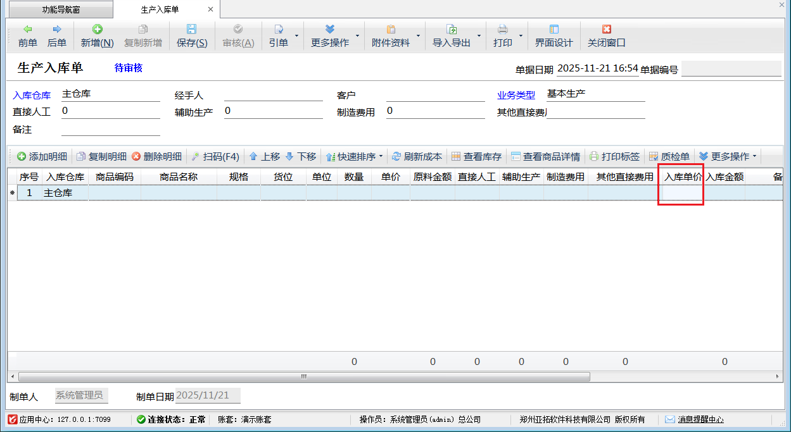791x432 pixels.
Task: Expand the 打印 print dropdown arrow
Action: (521, 35)
